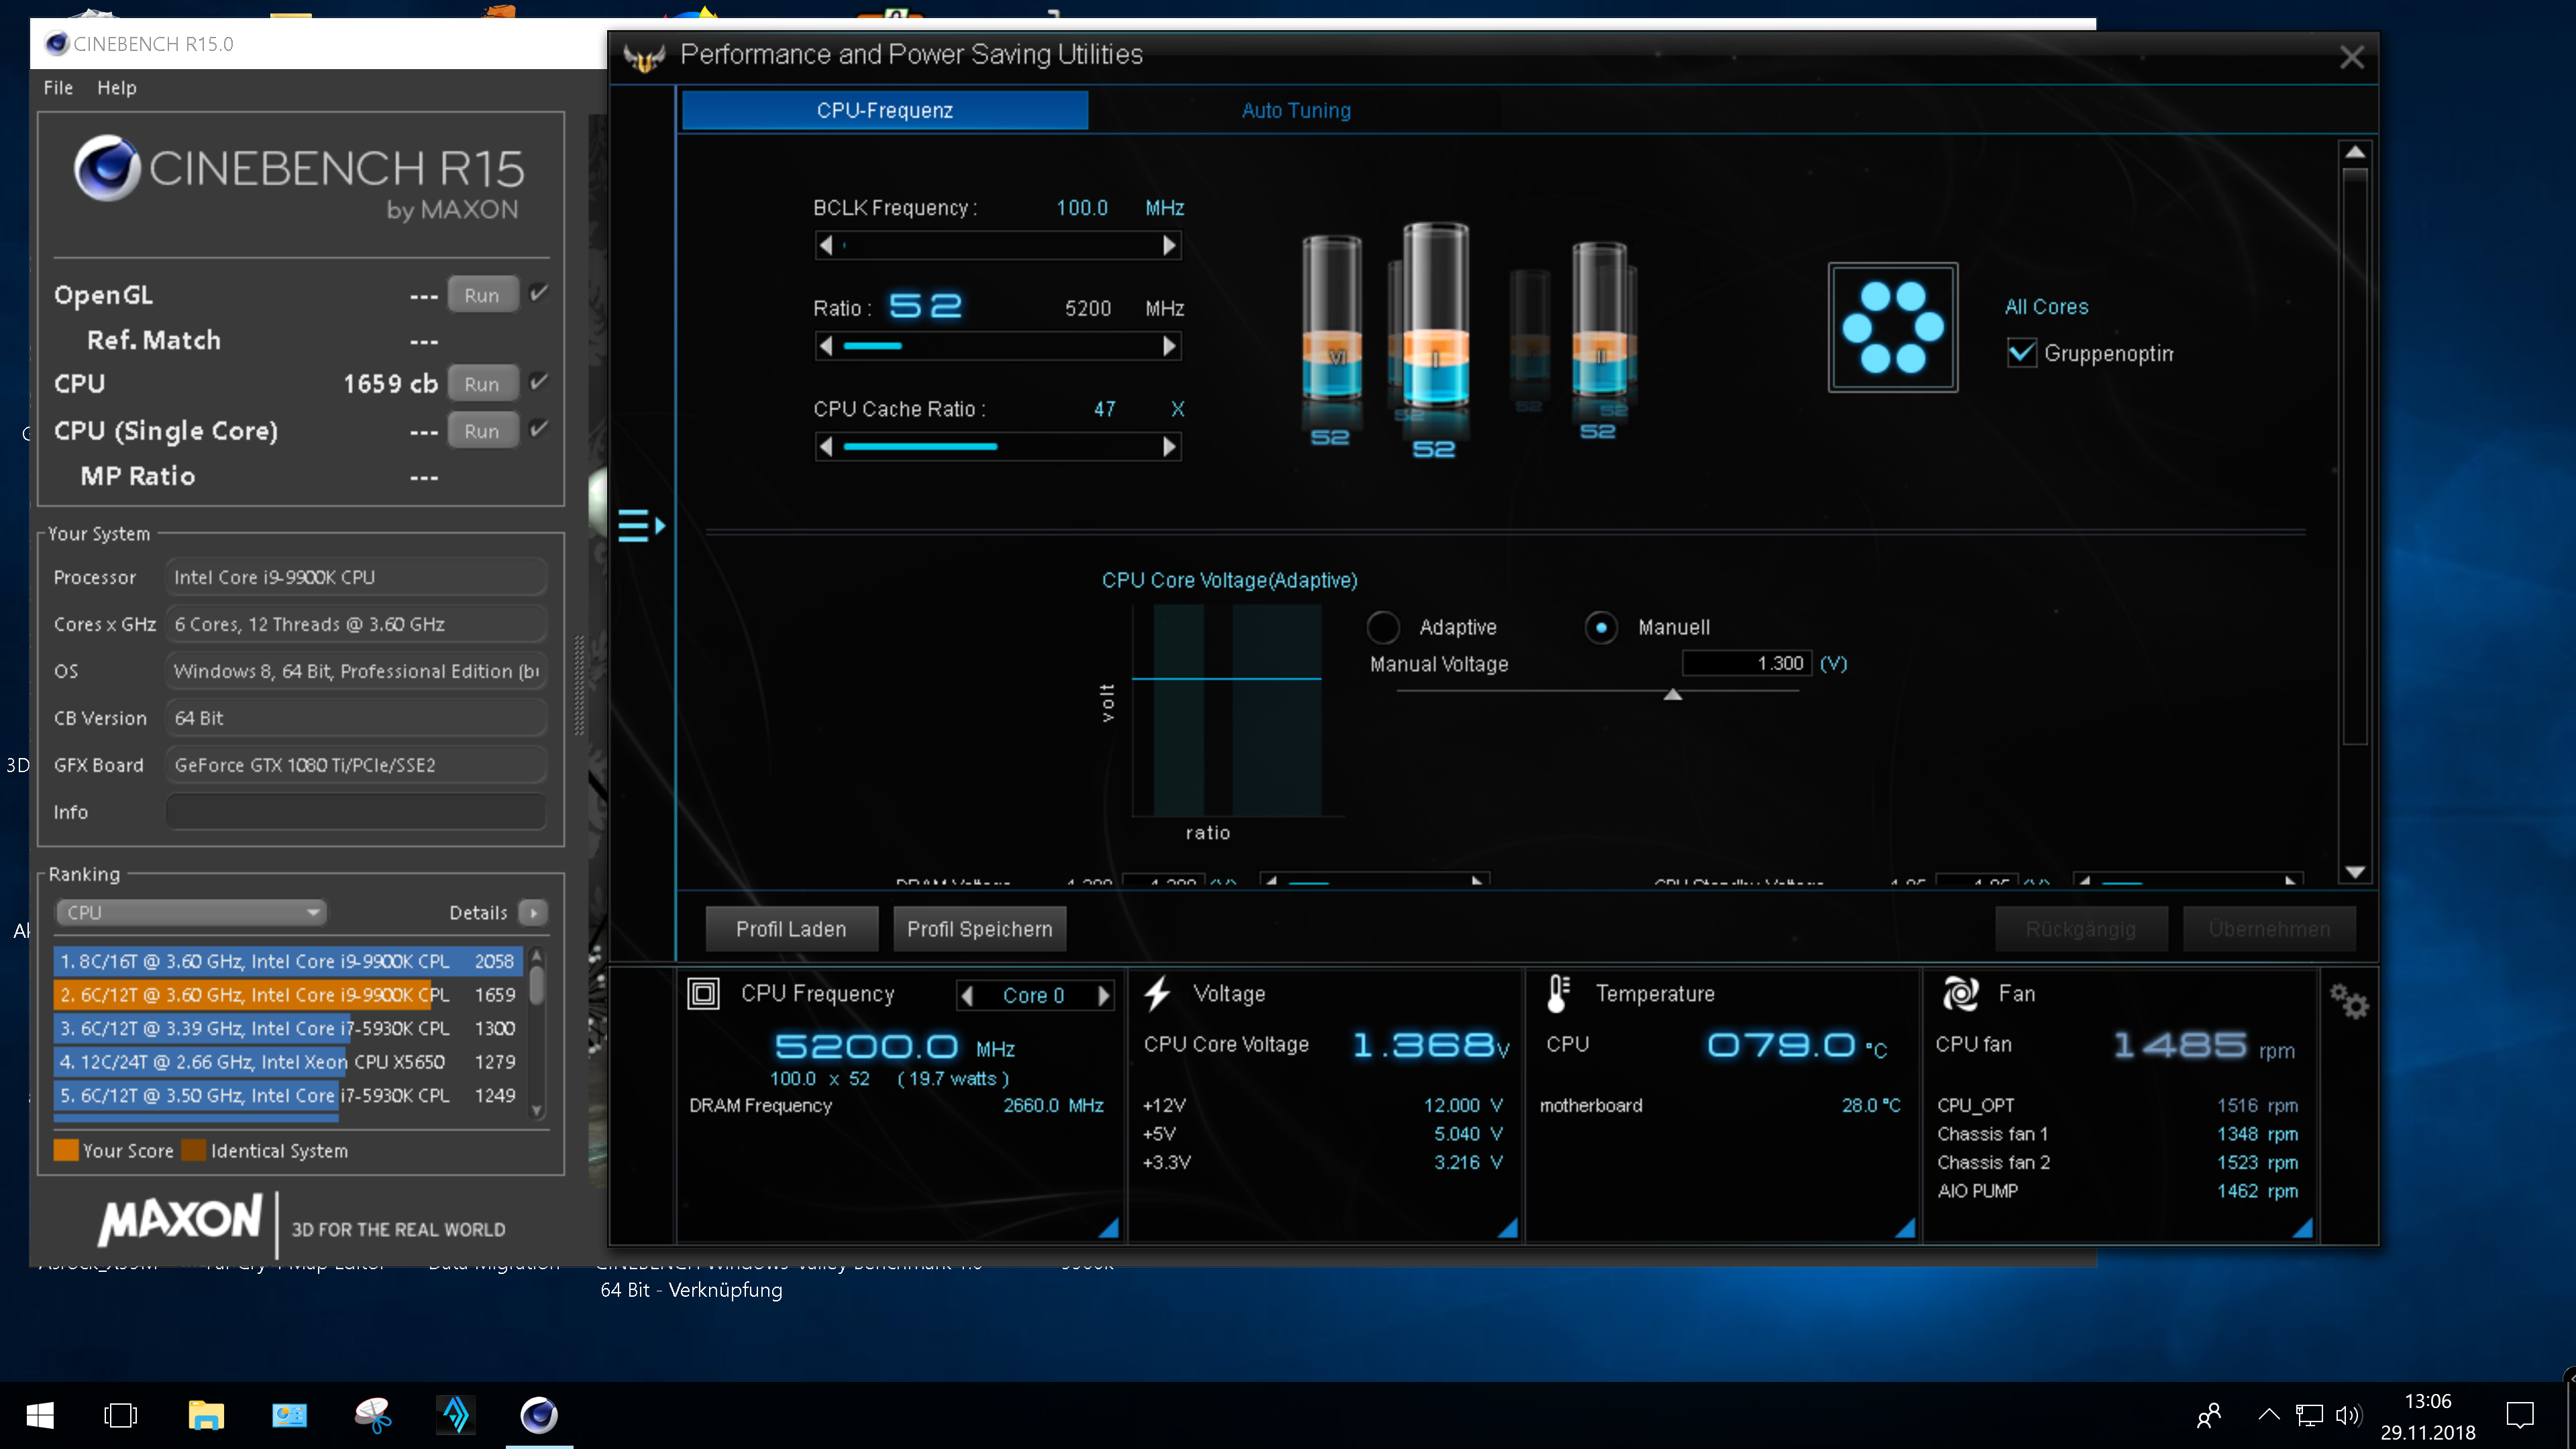
Task: Toggle CPU (Single Core) test checkbox
Action: (x=538, y=429)
